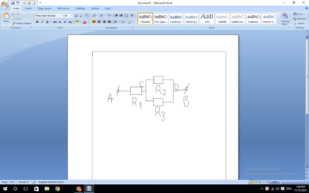Open the Page Layout tab
Image resolution: width=309 pixels, height=193 pixels.
(x=45, y=8)
